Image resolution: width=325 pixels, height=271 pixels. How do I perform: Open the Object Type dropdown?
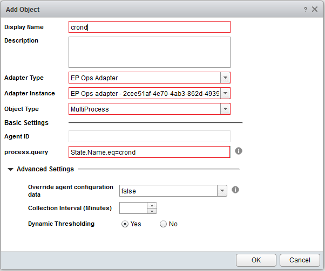(x=225, y=109)
